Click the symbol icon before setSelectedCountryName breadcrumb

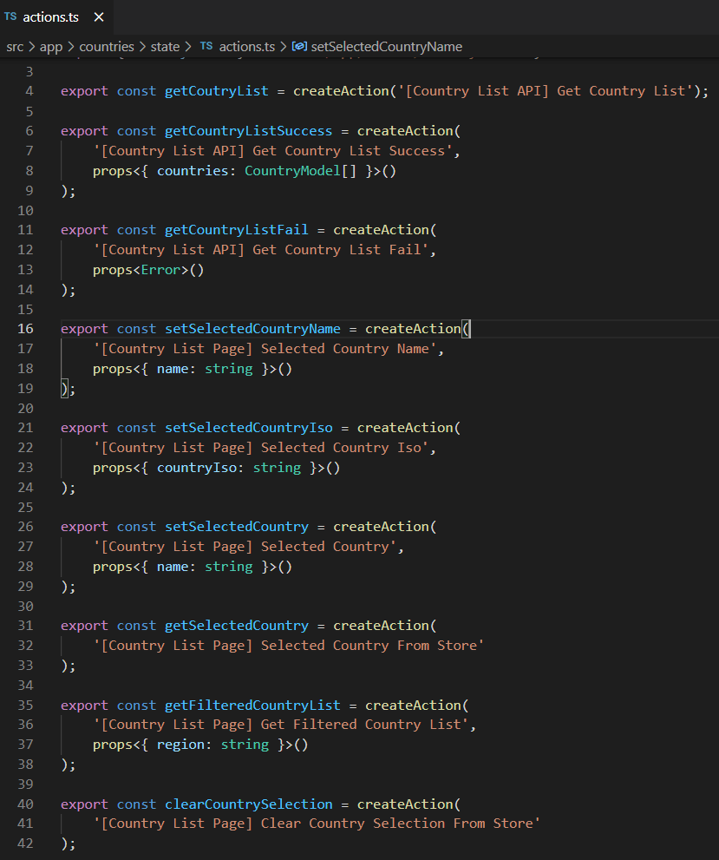tap(299, 46)
